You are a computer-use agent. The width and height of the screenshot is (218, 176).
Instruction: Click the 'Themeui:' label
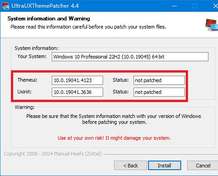click(x=27, y=80)
